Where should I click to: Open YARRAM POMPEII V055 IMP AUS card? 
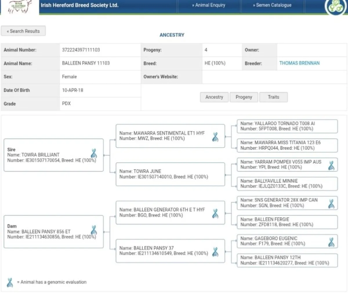pos(287,164)
